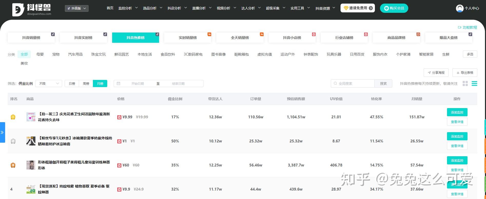Switch to list view icon

[474, 83]
